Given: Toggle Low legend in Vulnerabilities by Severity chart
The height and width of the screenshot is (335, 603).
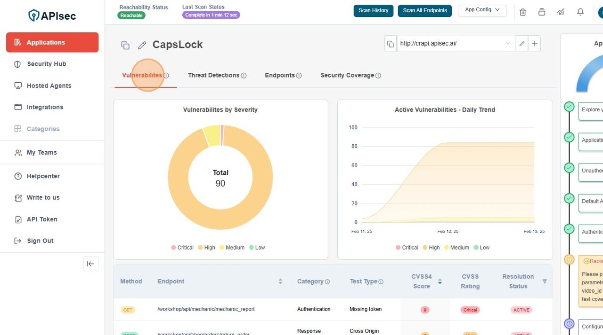Looking at the screenshot, I should (257, 248).
